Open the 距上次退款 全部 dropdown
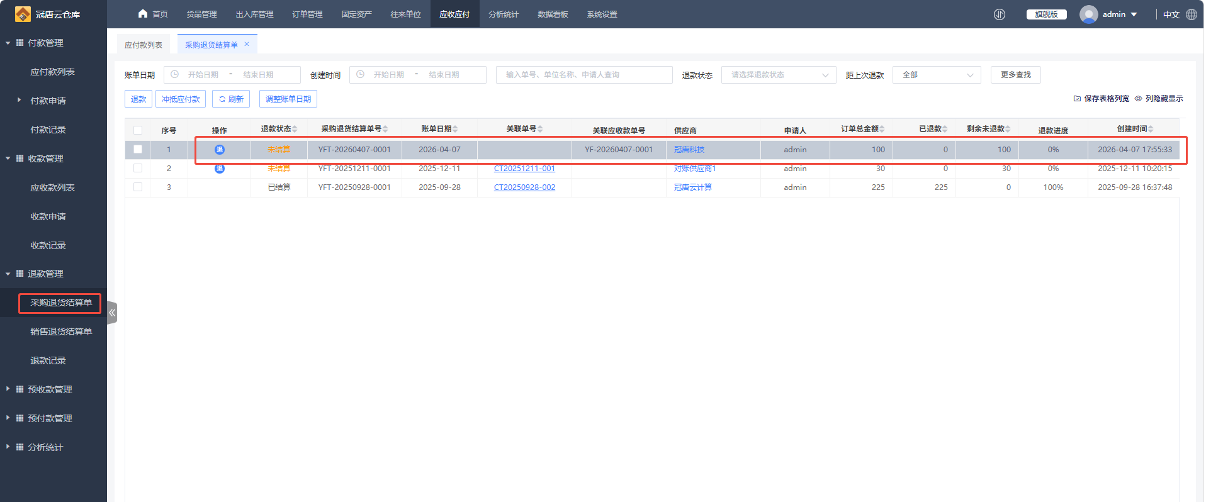The width and height of the screenshot is (1206, 502). point(937,75)
